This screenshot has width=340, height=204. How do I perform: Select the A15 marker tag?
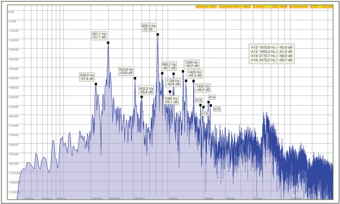217,109
